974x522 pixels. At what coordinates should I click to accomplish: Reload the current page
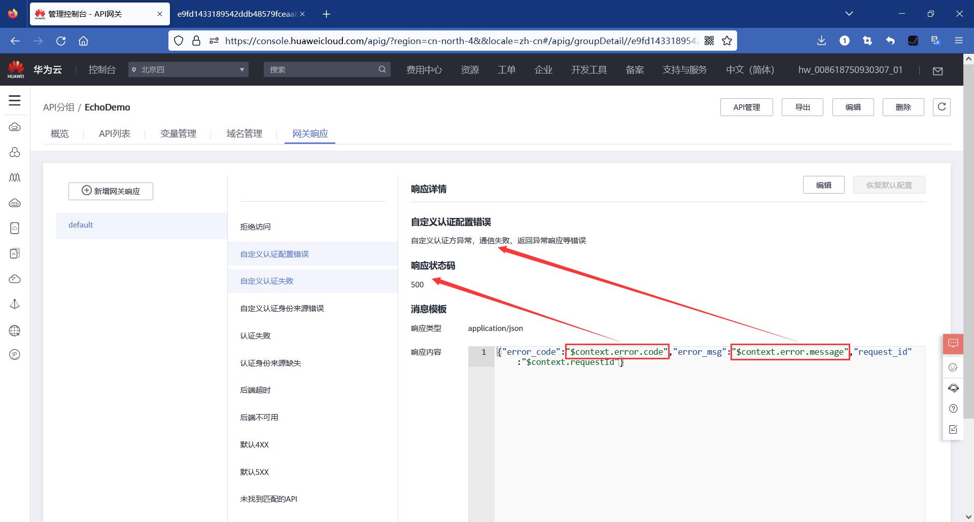[61, 41]
